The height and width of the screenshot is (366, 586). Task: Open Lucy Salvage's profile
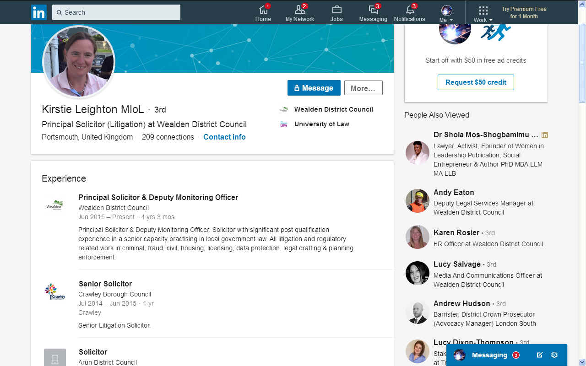(x=457, y=264)
